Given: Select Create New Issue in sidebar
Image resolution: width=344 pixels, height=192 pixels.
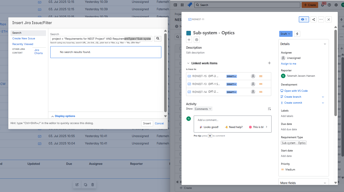Looking at the screenshot, I should tap(24, 39).
